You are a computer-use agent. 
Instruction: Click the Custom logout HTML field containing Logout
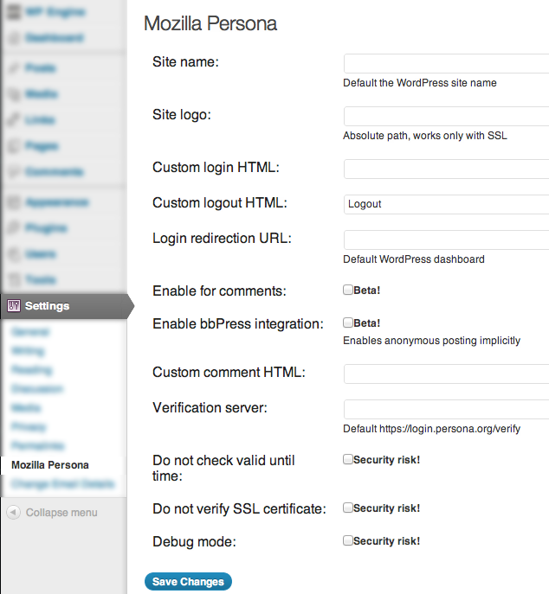coord(447,205)
